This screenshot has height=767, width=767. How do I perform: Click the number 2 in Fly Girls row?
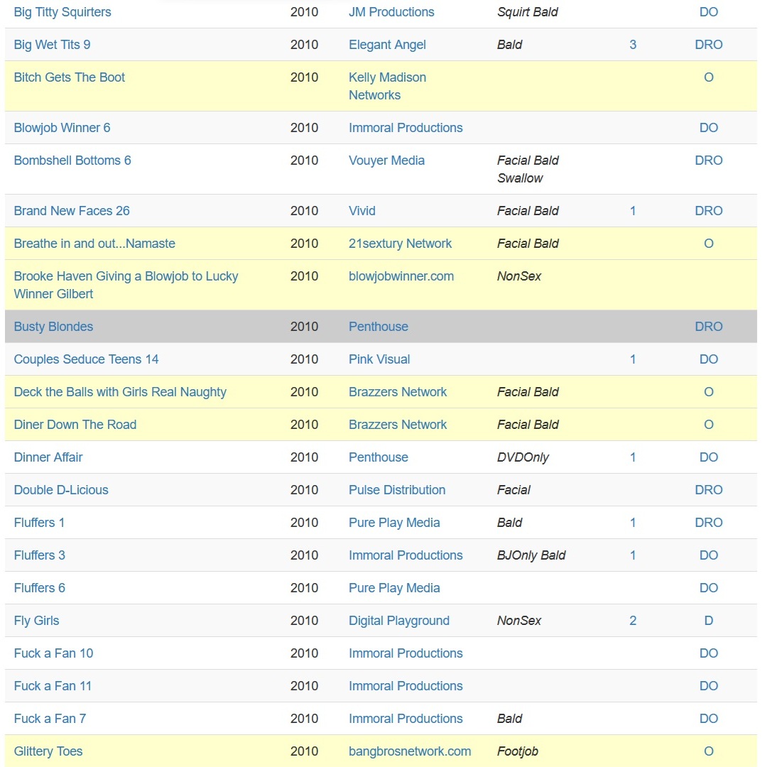(633, 621)
